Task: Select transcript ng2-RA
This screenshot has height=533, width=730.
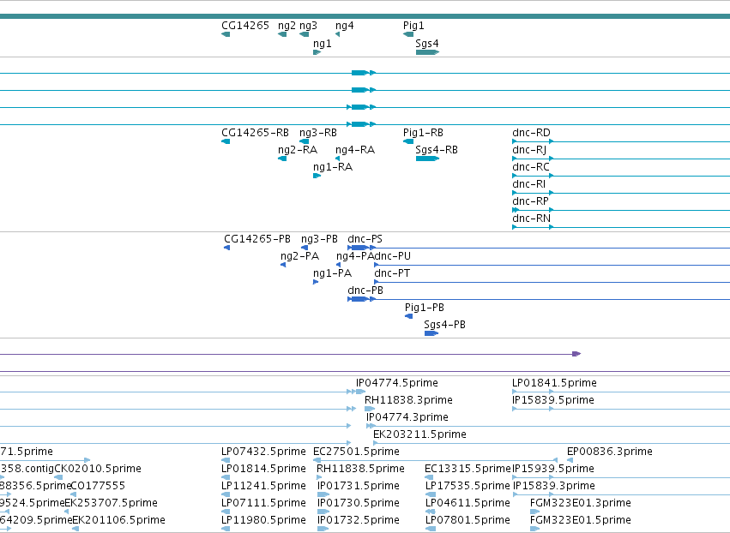Action: point(298,150)
